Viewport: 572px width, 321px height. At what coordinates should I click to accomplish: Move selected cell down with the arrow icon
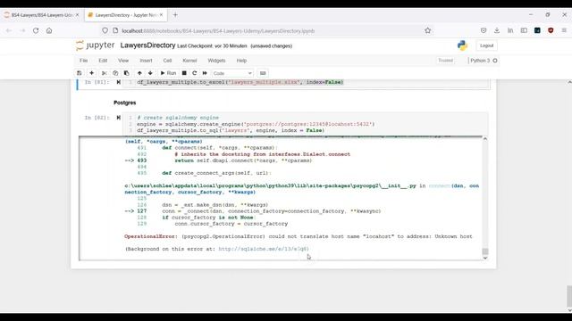click(150, 73)
